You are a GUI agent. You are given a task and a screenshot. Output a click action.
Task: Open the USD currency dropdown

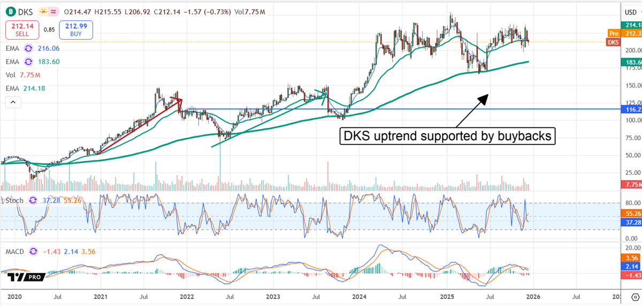coord(631,11)
